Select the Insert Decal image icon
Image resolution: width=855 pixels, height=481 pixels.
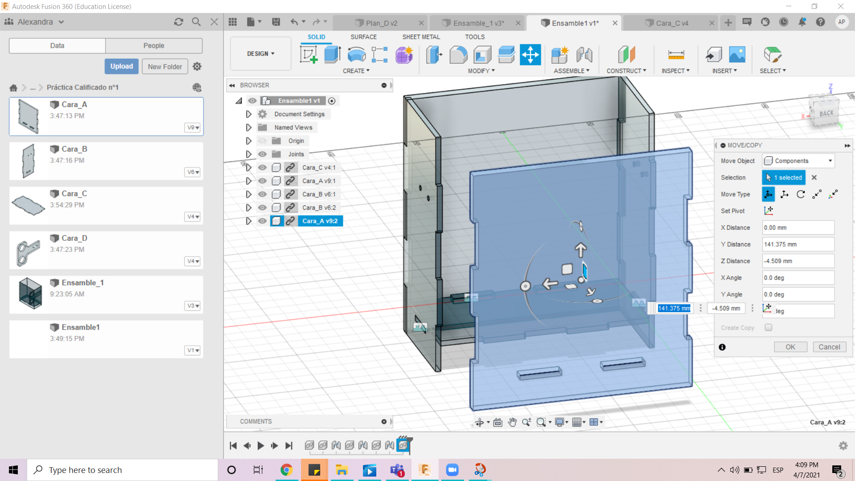click(737, 55)
